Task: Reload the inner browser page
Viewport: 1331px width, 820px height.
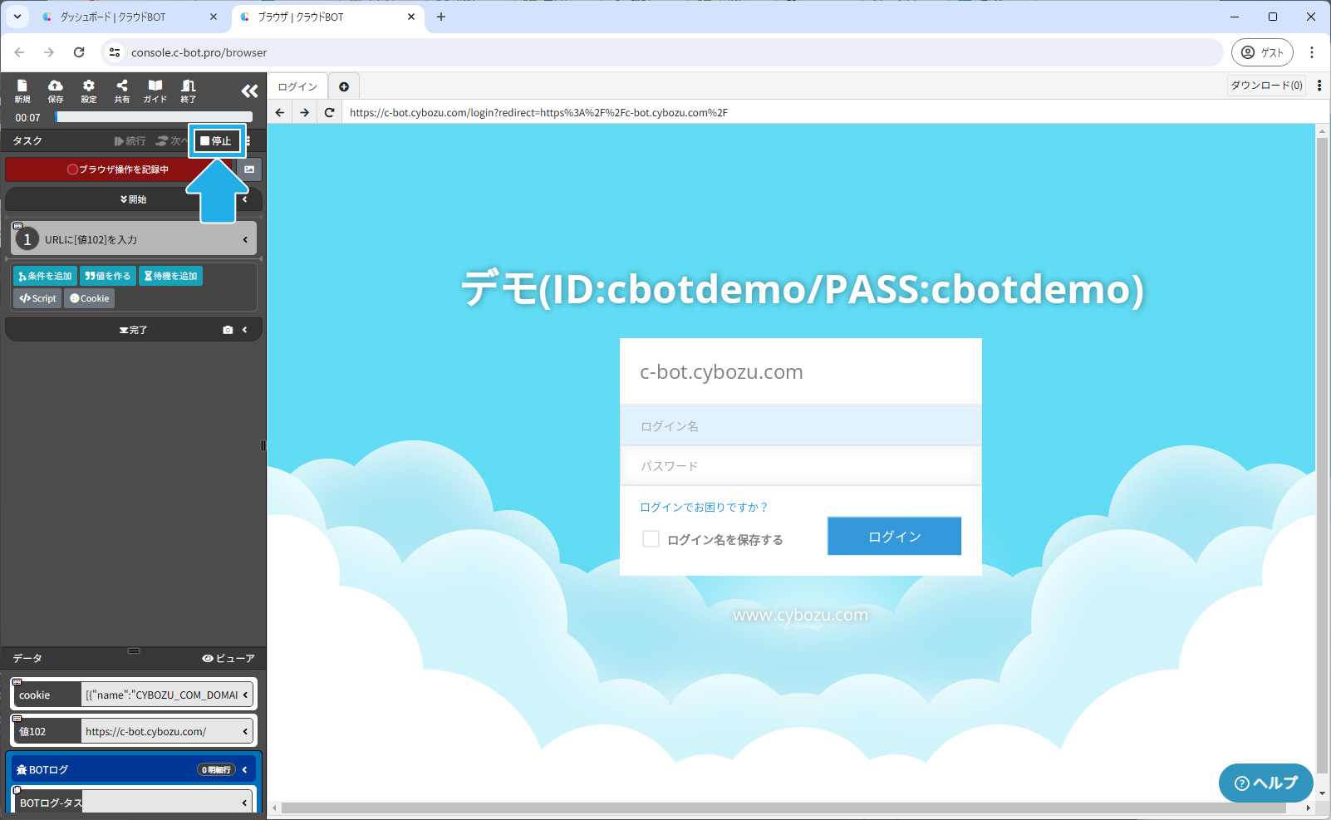Action: tap(330, 112)
